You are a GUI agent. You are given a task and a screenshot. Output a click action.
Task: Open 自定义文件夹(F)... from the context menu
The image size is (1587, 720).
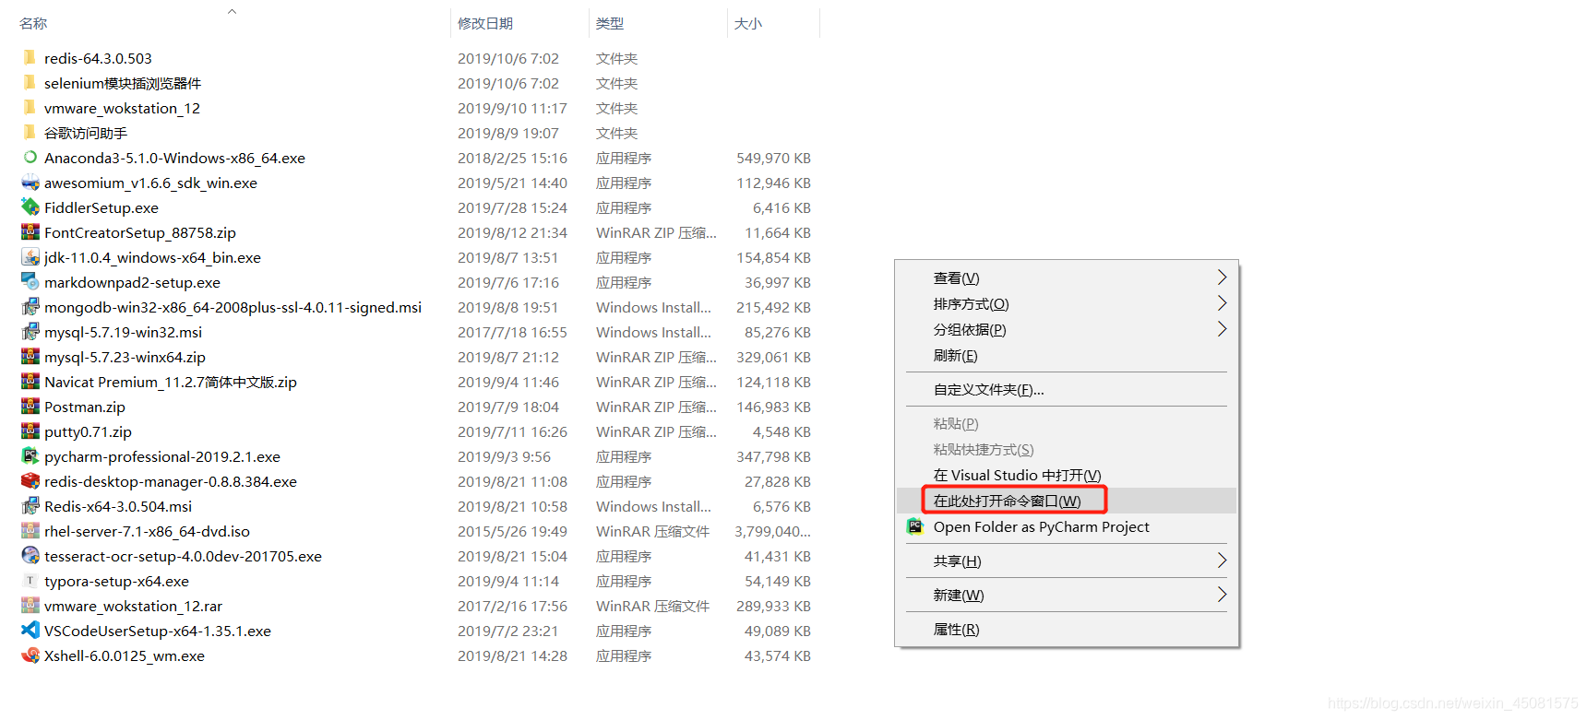point(1067,389)
